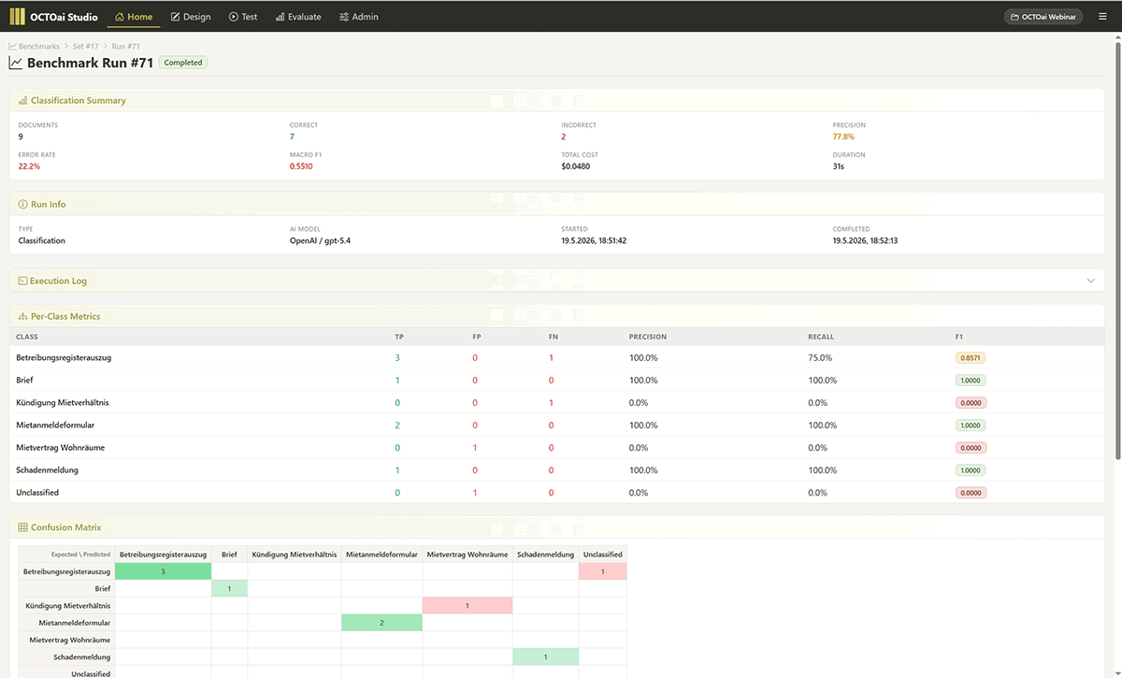Click the benchmark chart icon beside Run #71 title
Viewport: 1122px width, 678px height.
(16, 63)
